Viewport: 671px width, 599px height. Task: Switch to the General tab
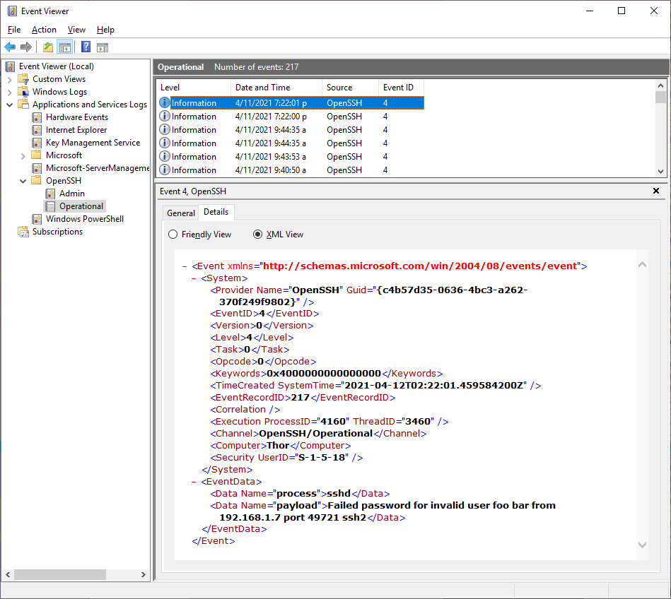coord(181,213)
